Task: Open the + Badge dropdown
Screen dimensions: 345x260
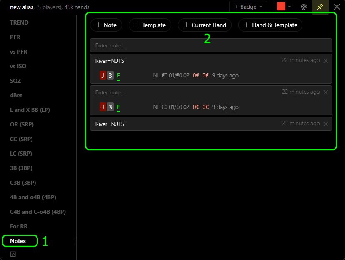Action: 248,7
